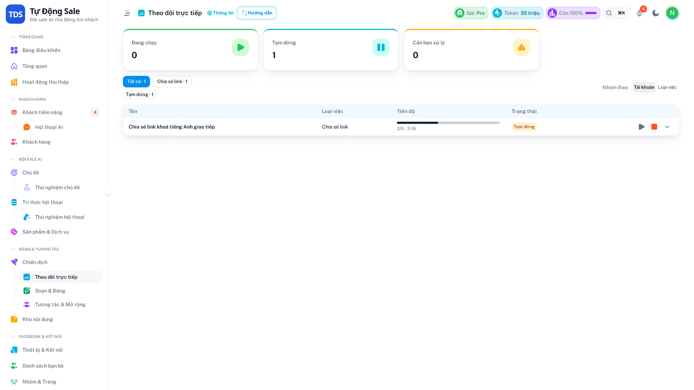Viewport: 694px width, 390px height.
Task: Open Thử nghiệm chủ đề page
Action: click(60, 187)
